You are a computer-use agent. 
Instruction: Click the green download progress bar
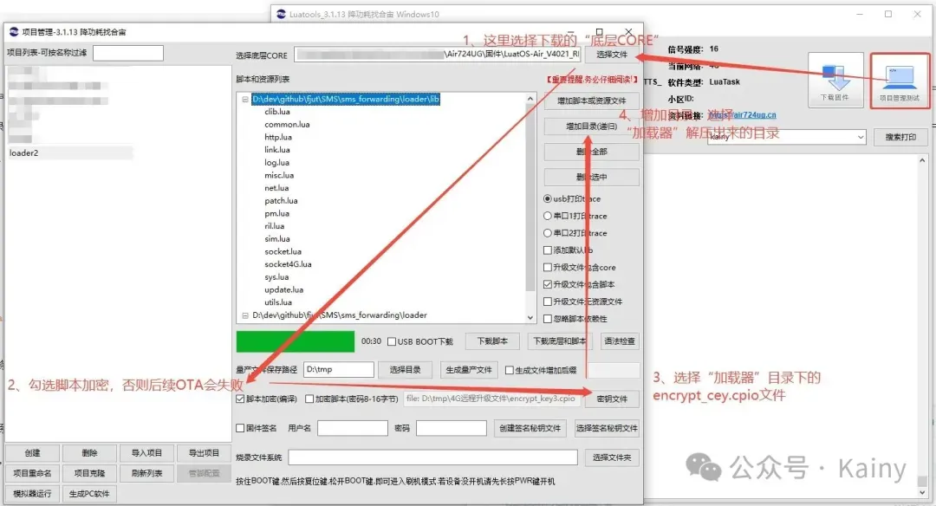(x=295, y=341)
